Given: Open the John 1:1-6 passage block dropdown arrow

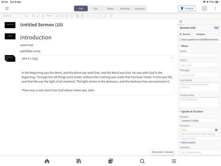Looking at the screenshot, I should pyautogui.click(x=172, y=58).
